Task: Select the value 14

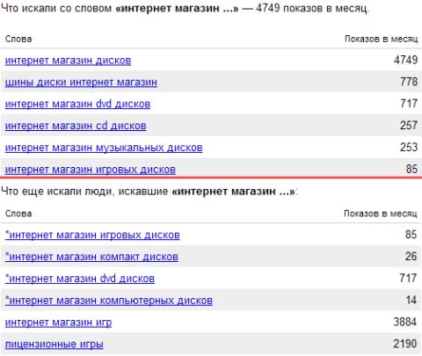Action: (411, 300)
